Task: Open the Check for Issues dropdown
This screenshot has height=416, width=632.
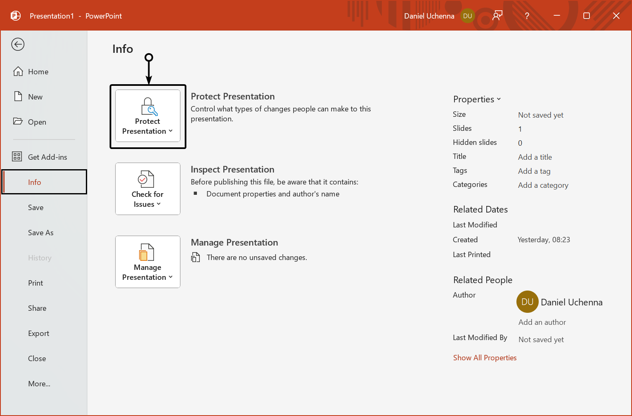Action: click(159, 204)
